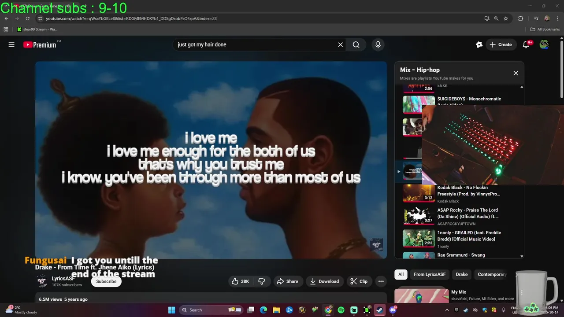Image resolution: width=564 pixels, height=317 pixels.
Task: Click the magnifying glass search button
Action: pyautogui.click(x=356, y=44)
